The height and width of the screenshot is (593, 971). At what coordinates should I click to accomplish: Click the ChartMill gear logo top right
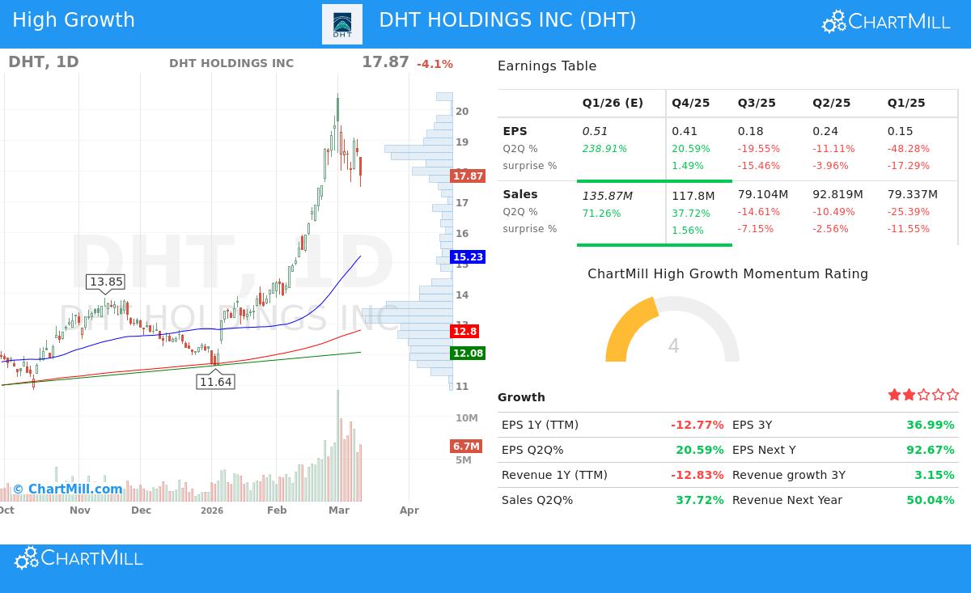[x=833, y=21]
